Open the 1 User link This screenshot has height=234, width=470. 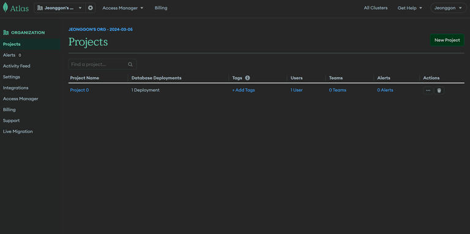(296, 90)
